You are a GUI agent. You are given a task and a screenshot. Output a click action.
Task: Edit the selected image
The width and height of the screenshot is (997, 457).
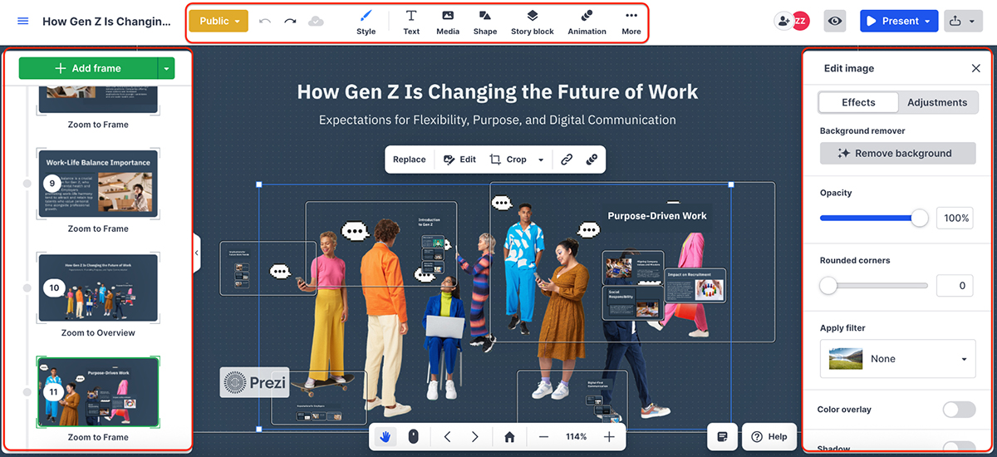coord(460,160)
